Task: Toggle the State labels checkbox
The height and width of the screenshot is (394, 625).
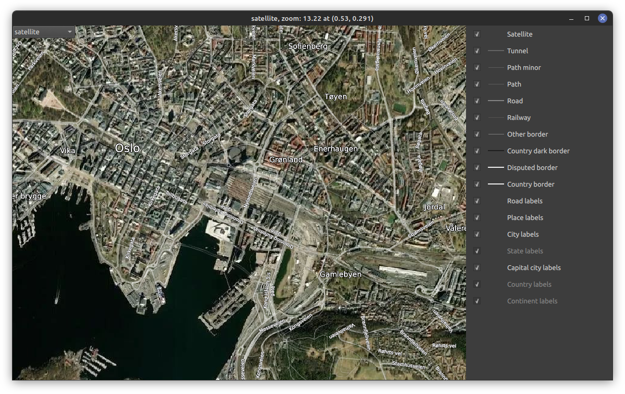Action: [477, 251]
